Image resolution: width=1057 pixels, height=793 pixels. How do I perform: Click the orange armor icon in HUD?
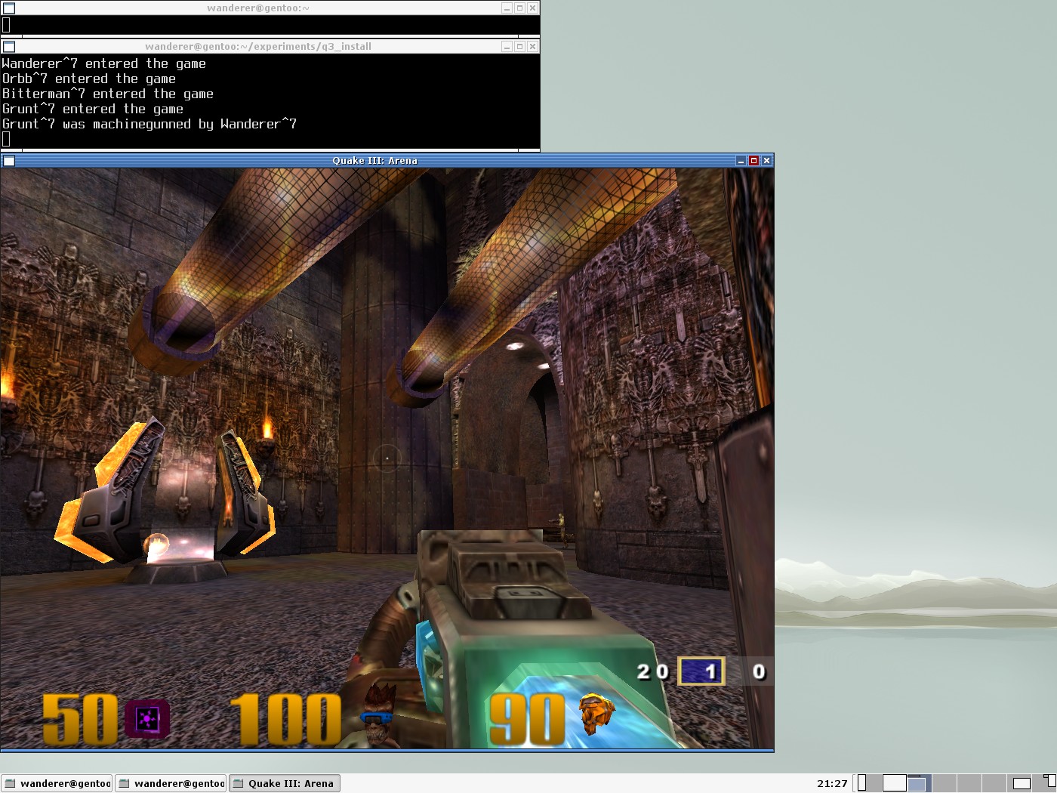coord(596,714)
